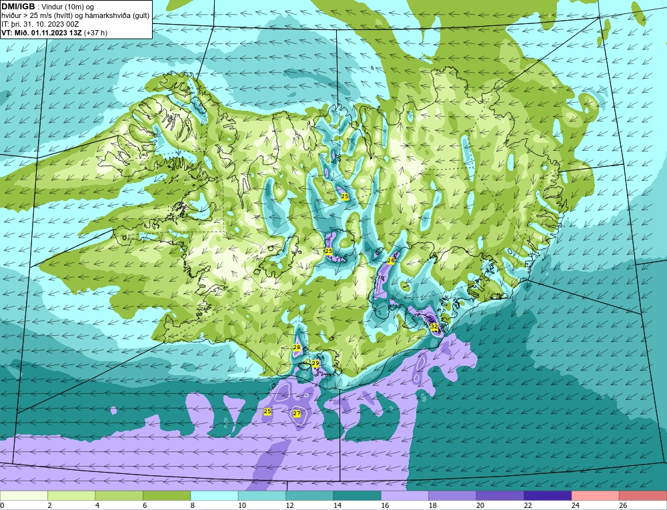The image size is (667, 510).
Task: Click the scale value "24" under the legend
Action: 575,505
